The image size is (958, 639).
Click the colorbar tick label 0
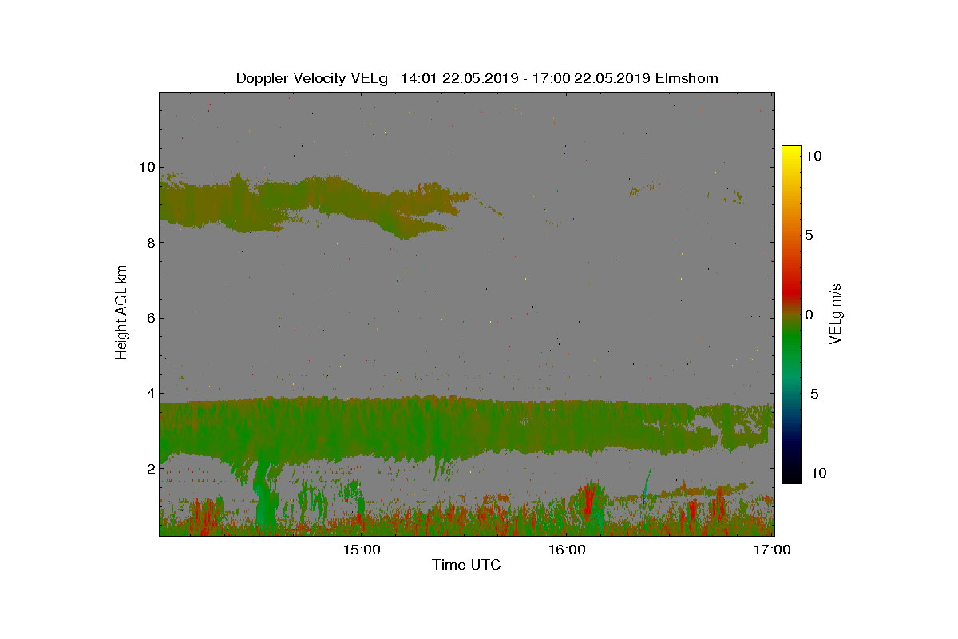point(809,315)
